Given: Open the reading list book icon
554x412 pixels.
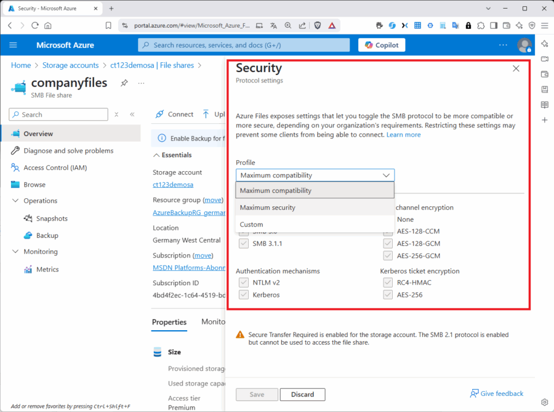Looking at the screenshot, I should 545,105.
